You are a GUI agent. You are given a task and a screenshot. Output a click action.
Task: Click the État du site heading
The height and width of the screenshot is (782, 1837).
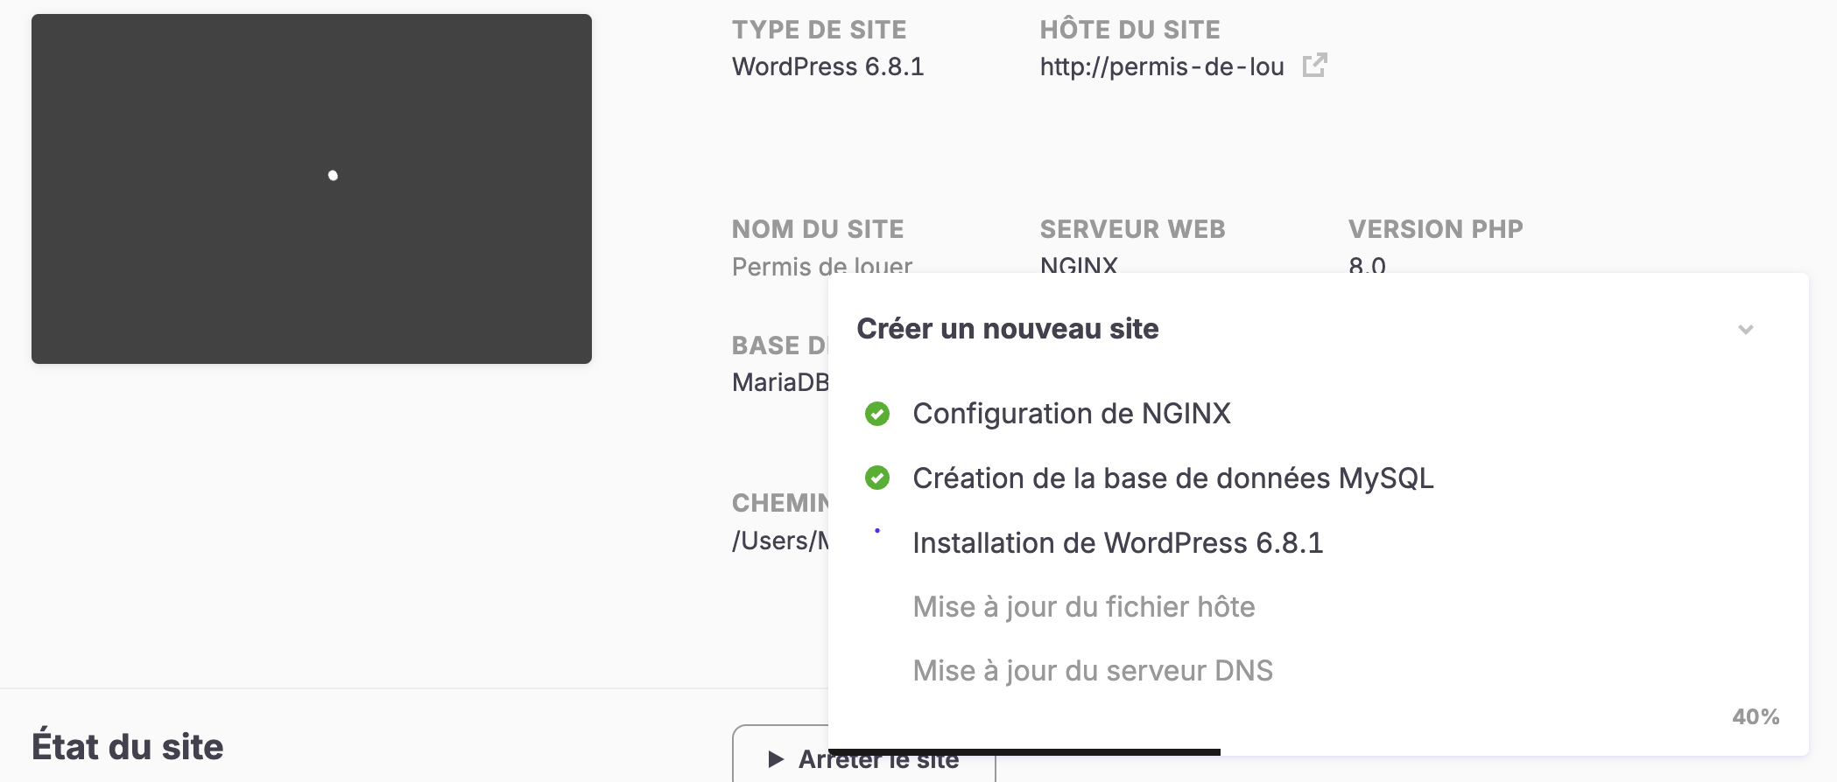click(x=128, y=747)
